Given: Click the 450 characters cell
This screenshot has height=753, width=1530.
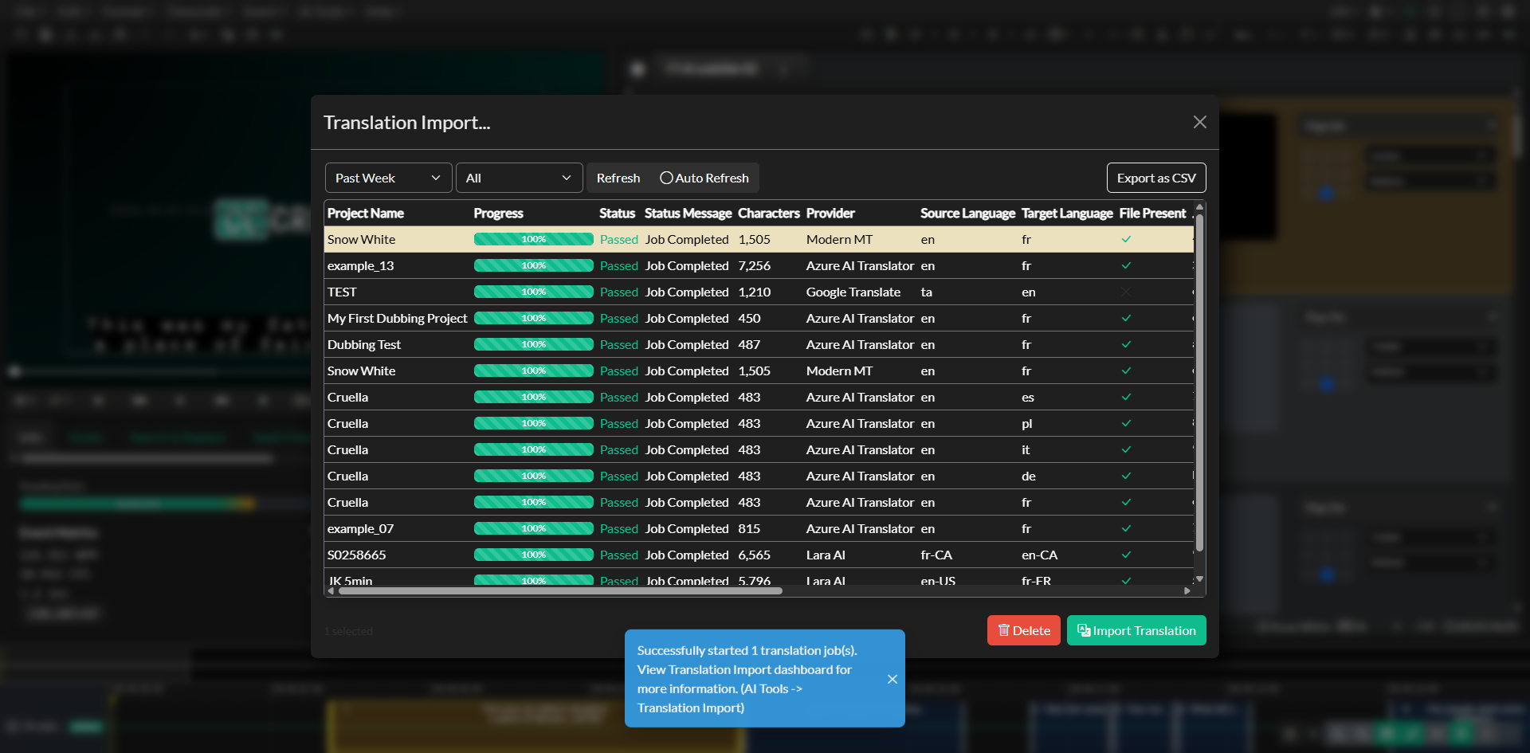Looking at the screenshot, I should [749, 318].
